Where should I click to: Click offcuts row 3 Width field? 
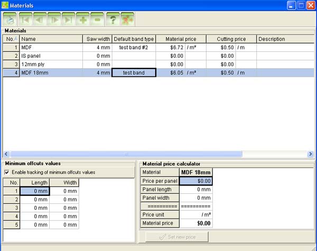[64, 208]
